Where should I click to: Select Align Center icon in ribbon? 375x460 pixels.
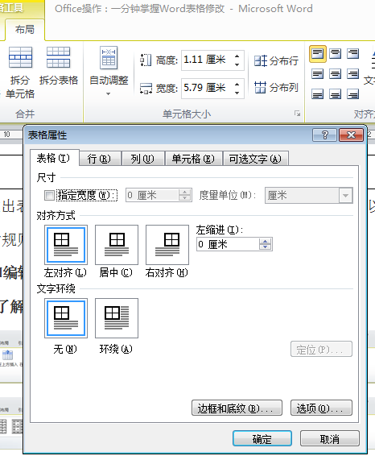(x=335, y=74)
